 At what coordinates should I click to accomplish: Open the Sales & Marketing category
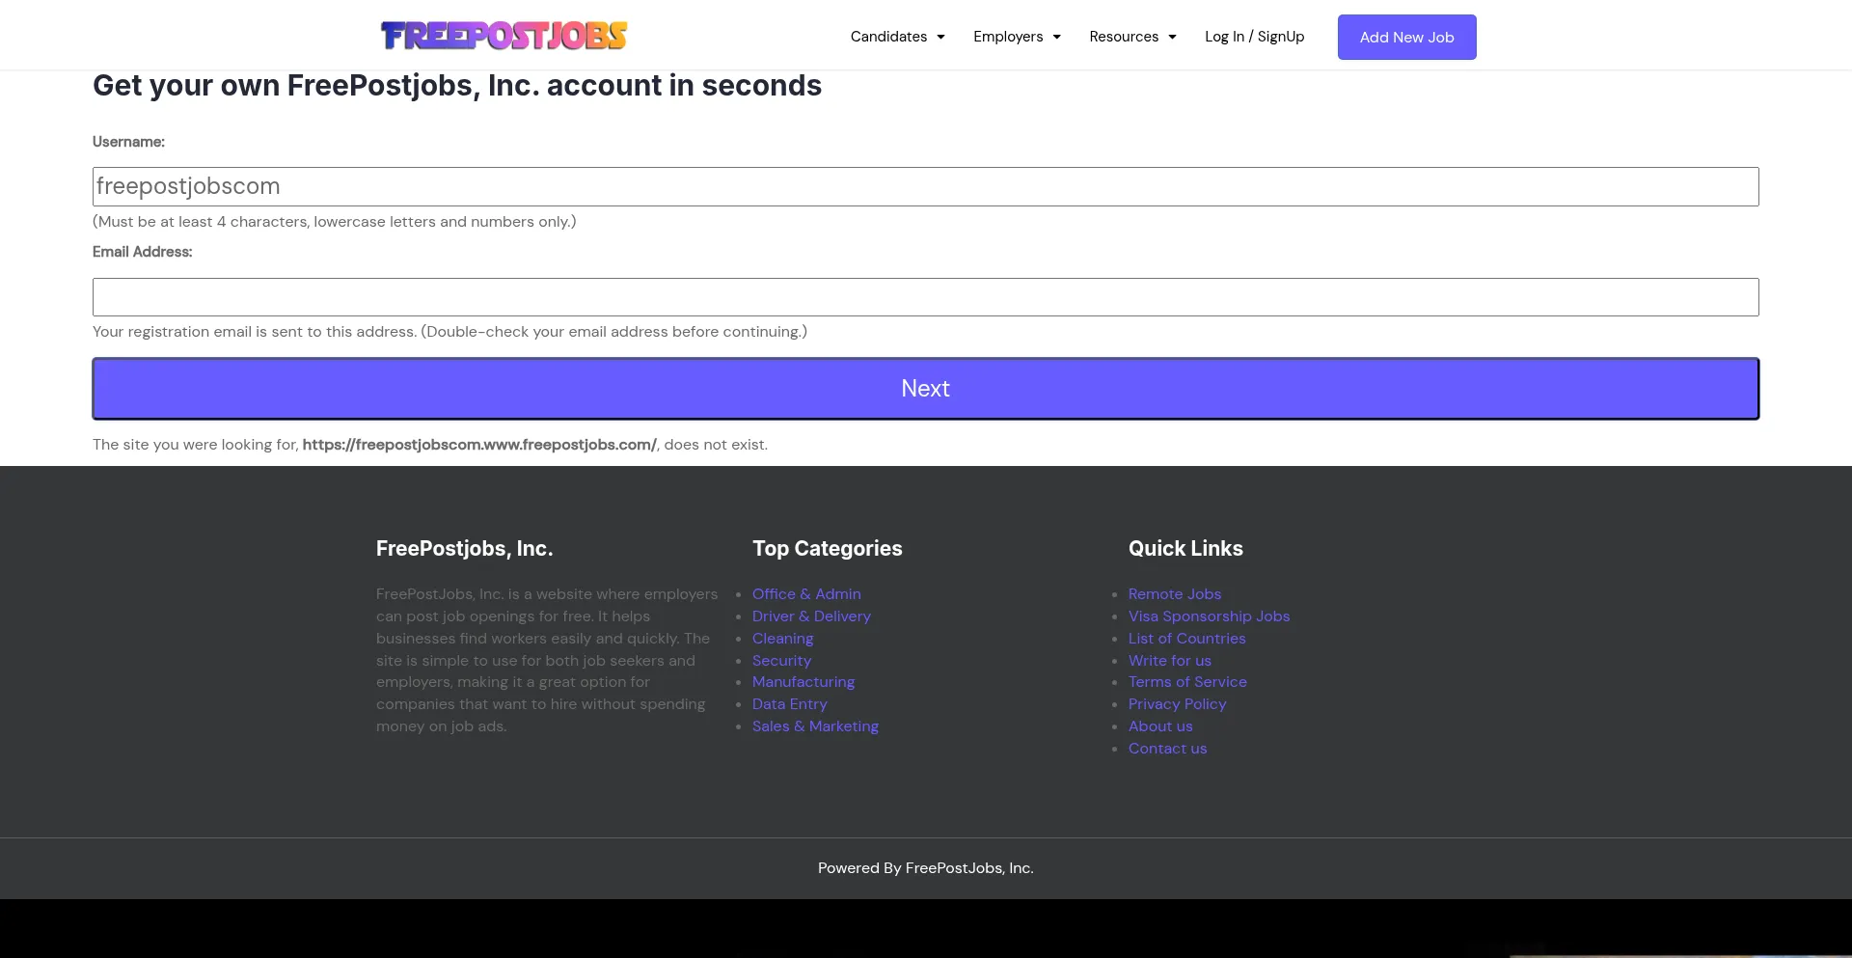[x=815, y=726]
